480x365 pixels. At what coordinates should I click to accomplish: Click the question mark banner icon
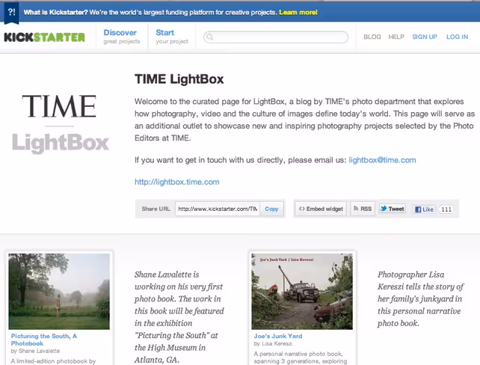tap(12, 13)
